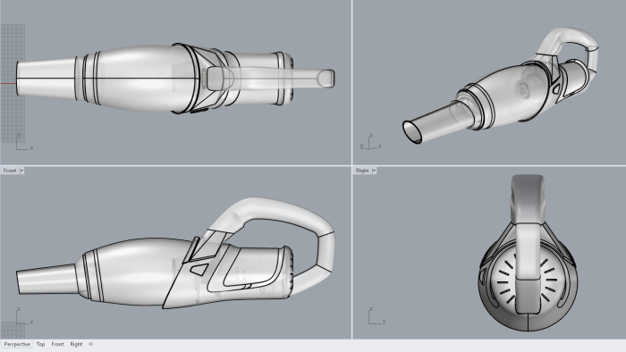This screenshot has width=626, height=352.
Task: Open the Right viewport title menu
Action: (362, 171)
